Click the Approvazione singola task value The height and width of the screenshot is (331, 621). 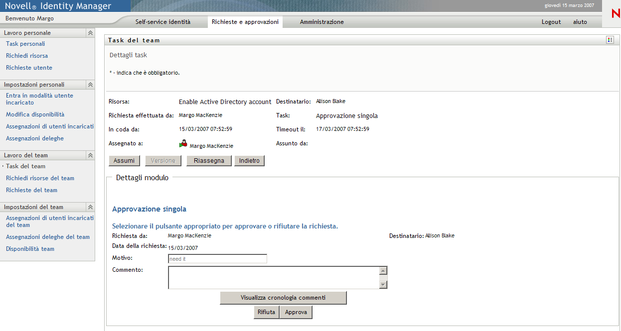pos(347,116)
